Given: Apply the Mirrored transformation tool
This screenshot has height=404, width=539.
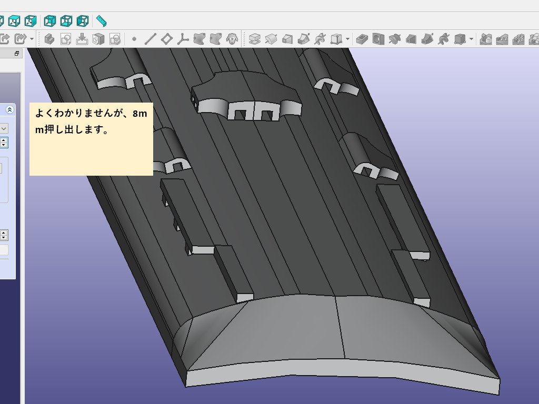Looking at the screenshot, I should [486, 39].
